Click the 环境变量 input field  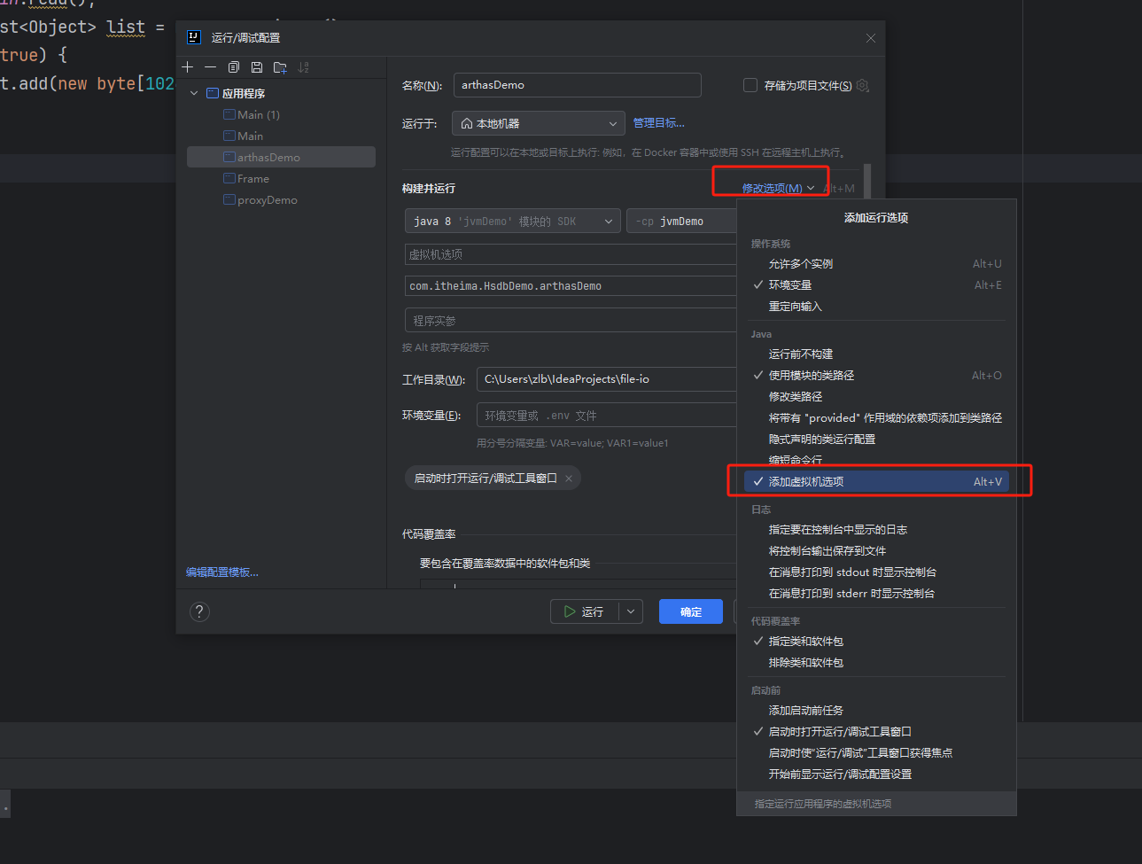[x=607, y=416]
